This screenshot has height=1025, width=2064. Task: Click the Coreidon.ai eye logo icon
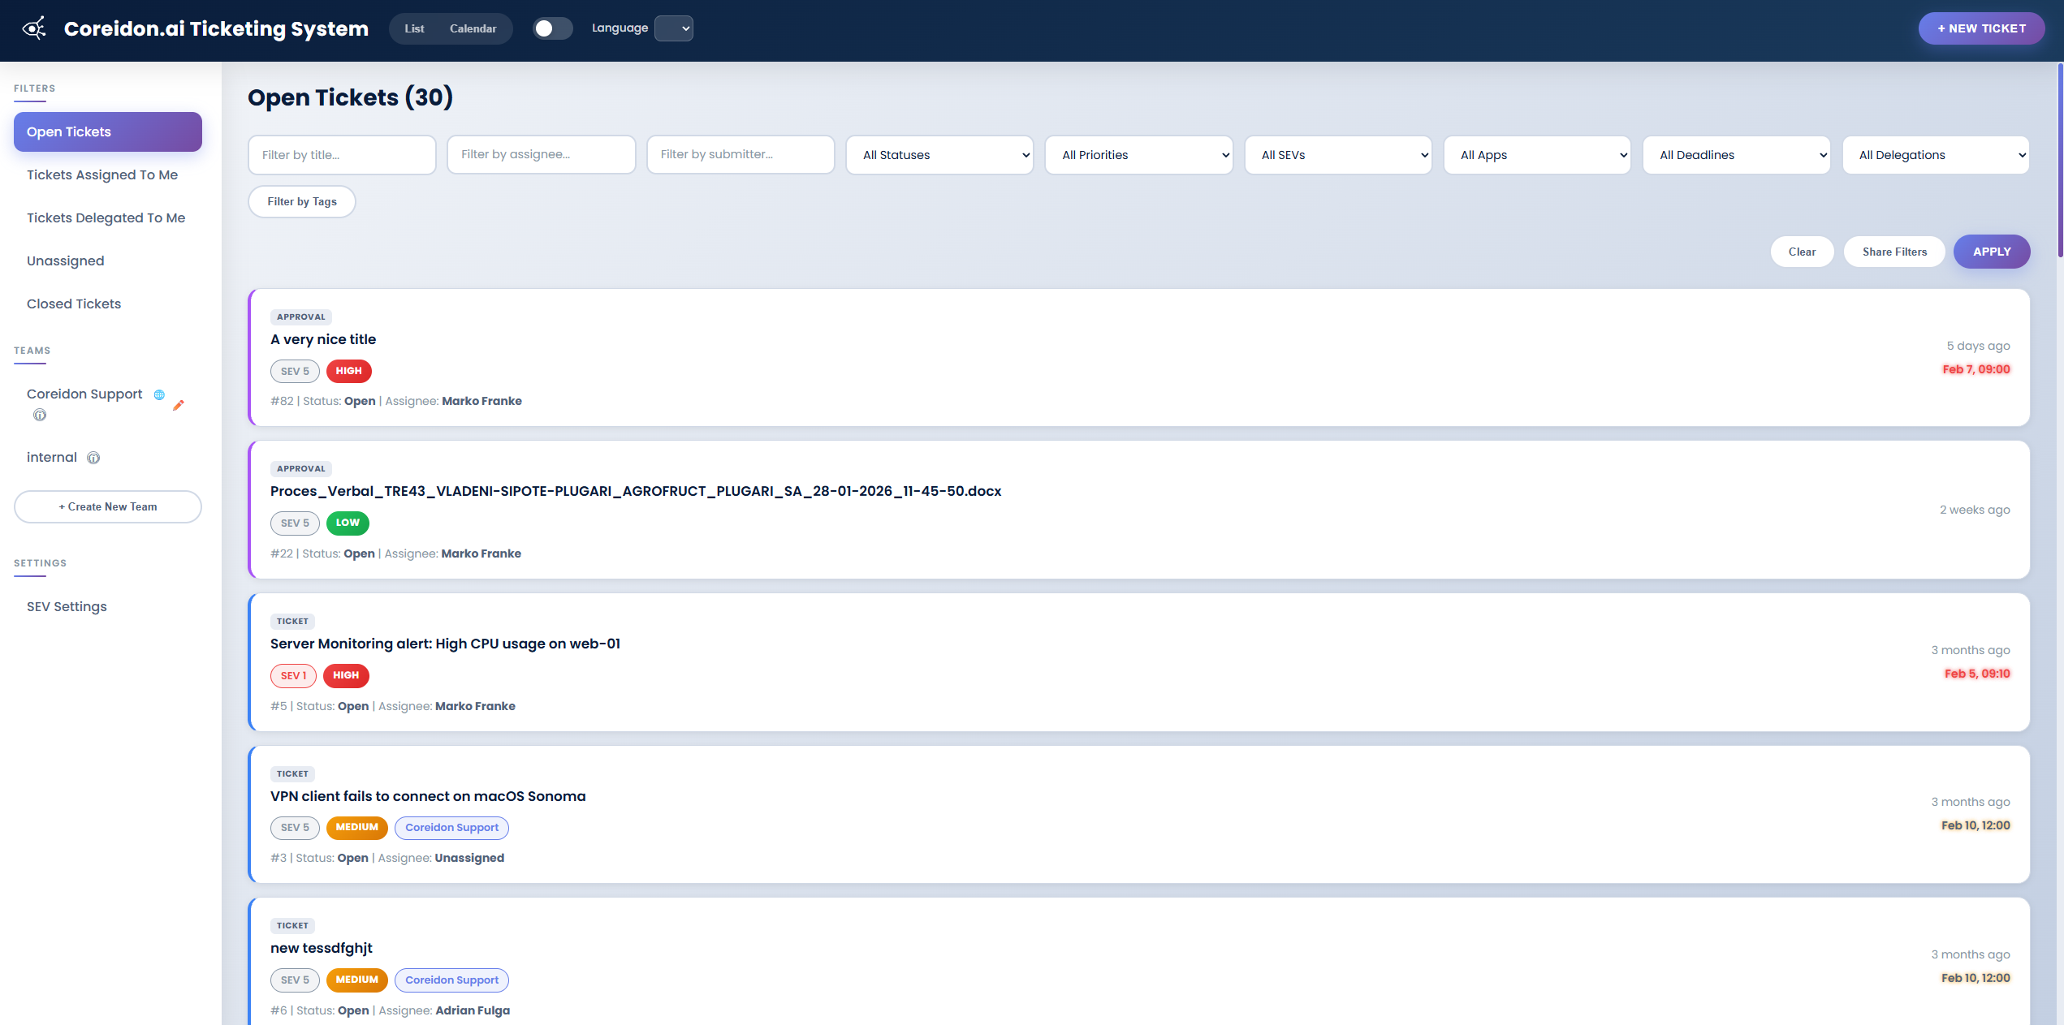tap(34, 28)
